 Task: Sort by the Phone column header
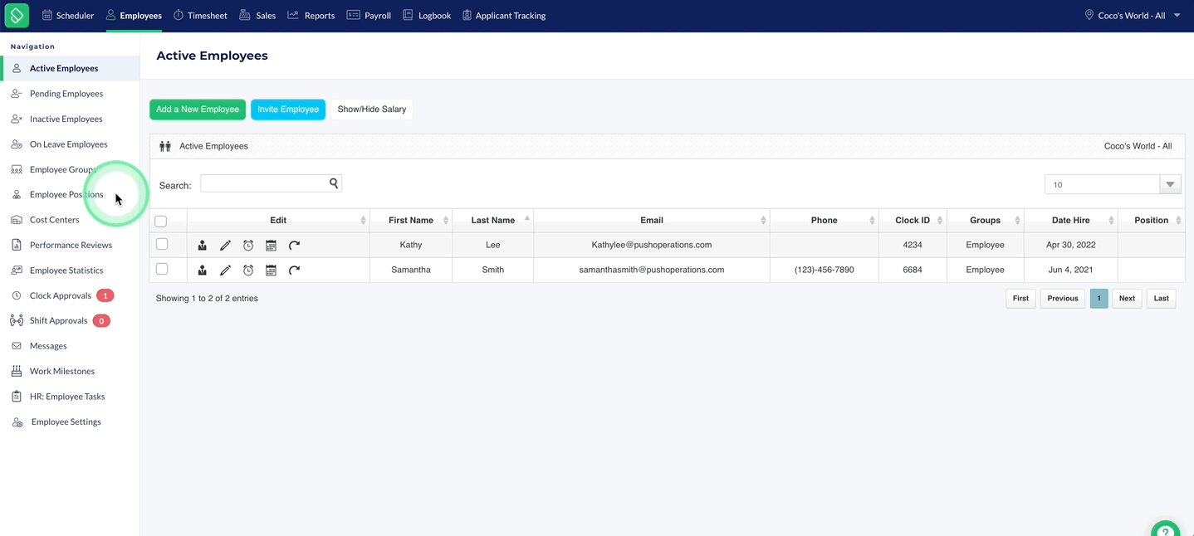point(825,221)
